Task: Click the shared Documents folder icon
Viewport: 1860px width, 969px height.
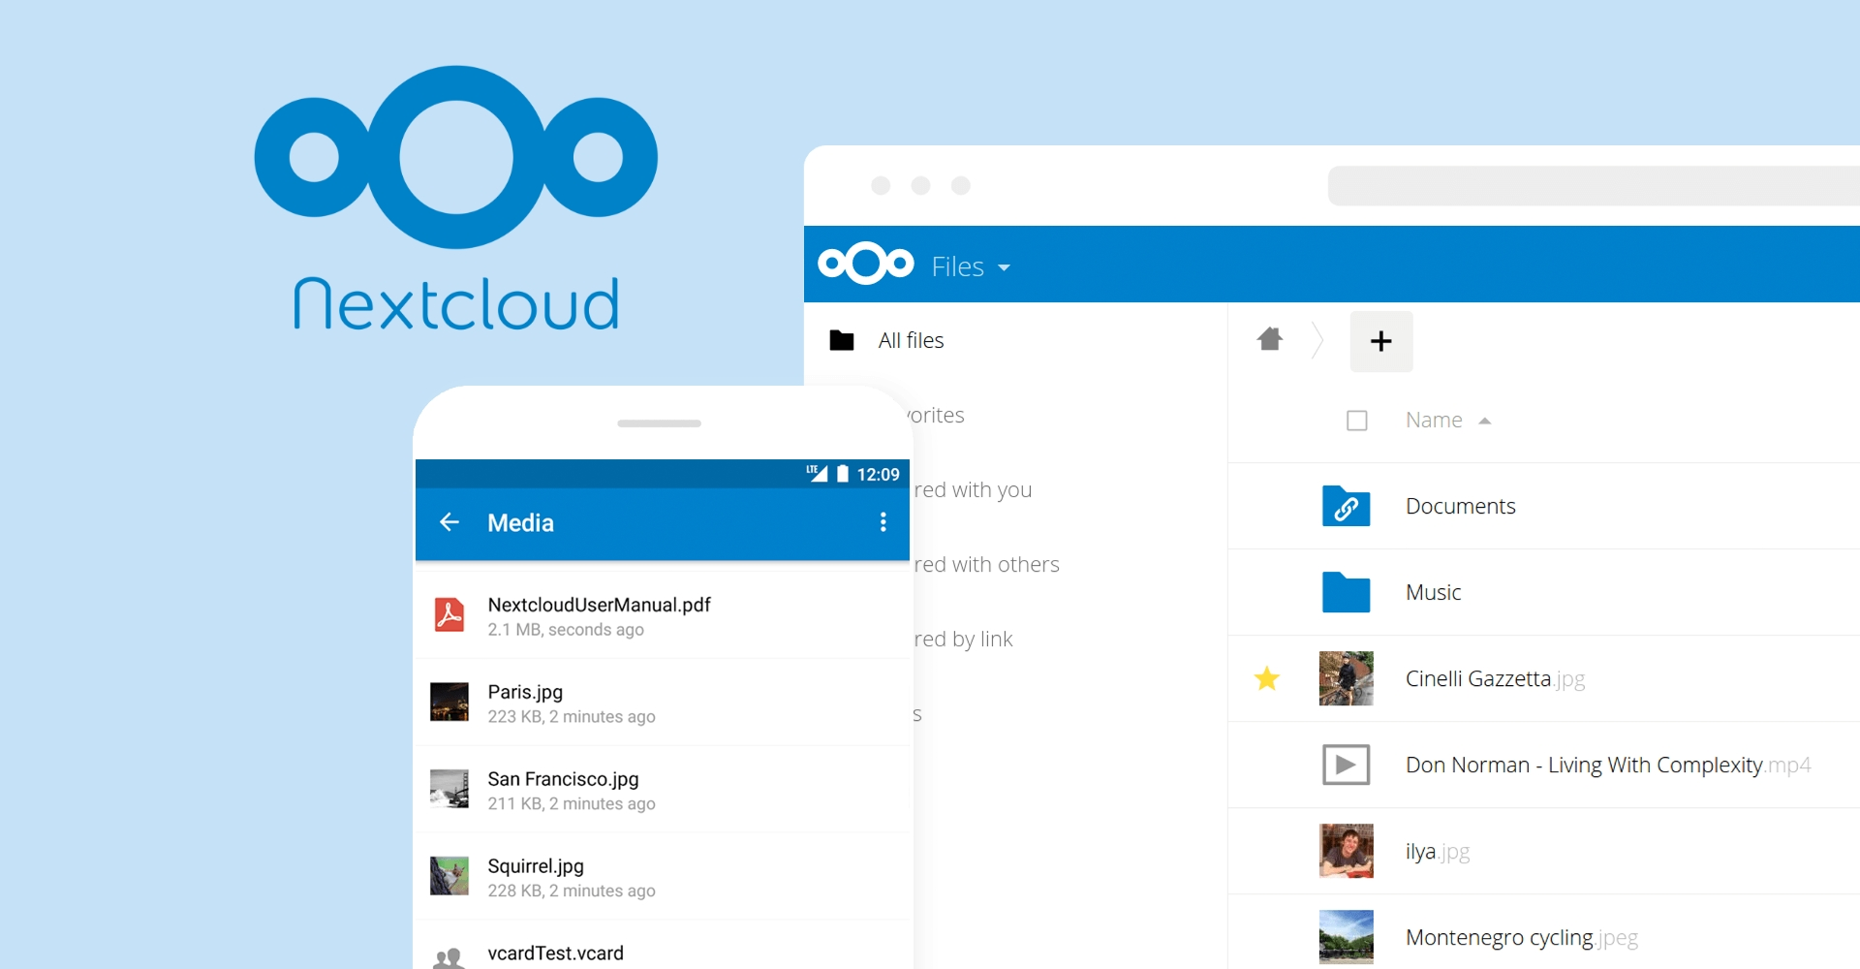Action: [1347, 506]
